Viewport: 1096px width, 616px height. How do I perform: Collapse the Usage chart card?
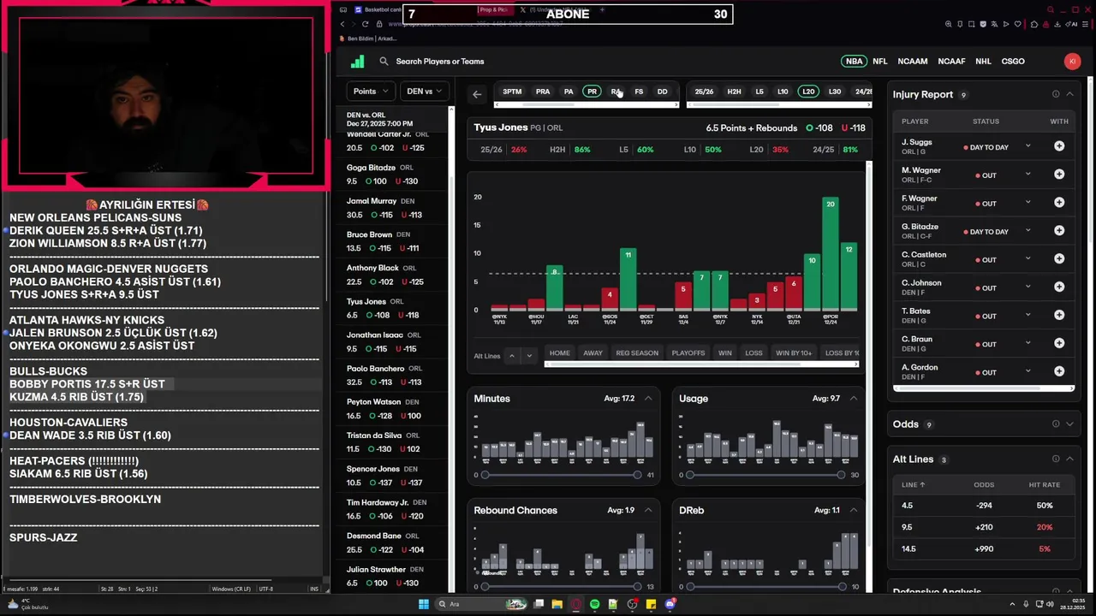click(853, 399)
